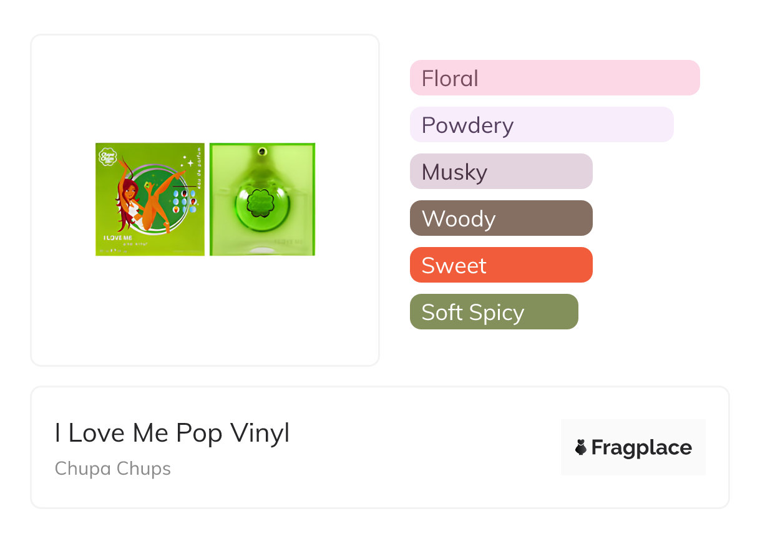Click the Fragplace wordmark text

click(x=641, y=447)
